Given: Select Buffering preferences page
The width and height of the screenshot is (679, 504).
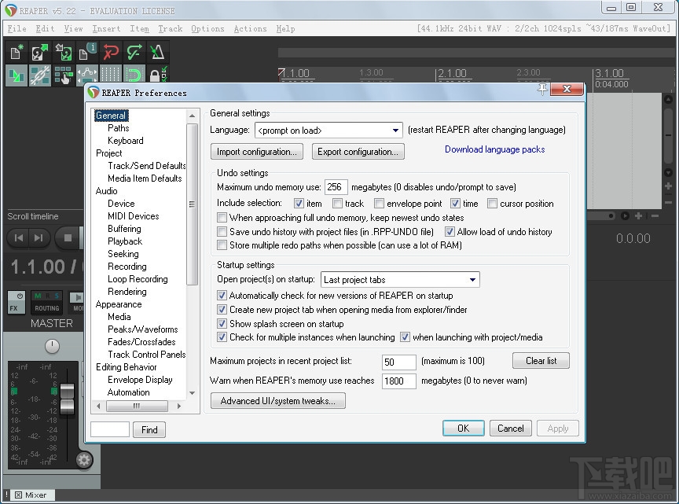Looking at the screenshot, I should tap(124, 228).
